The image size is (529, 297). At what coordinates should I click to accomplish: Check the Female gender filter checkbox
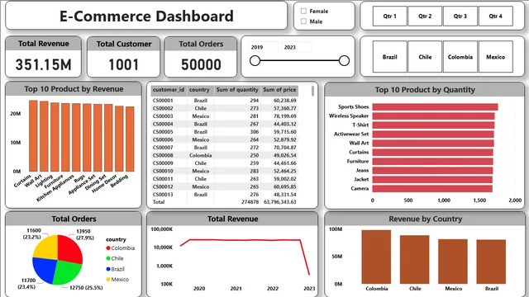(x=303, y=11)
